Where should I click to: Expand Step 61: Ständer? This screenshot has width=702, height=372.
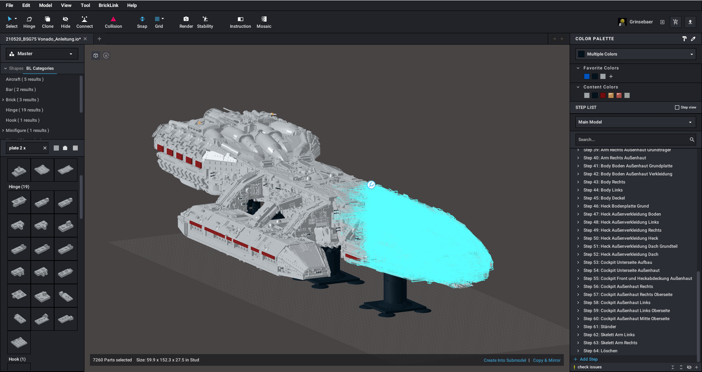tap(578, 327)
